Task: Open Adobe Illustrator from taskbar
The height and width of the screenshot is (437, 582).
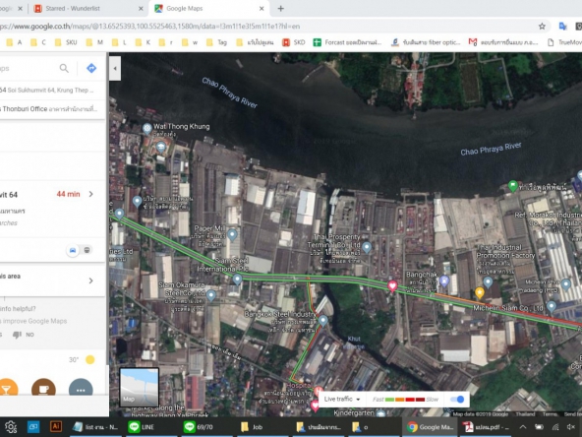Action: click(x=56, y=426)
